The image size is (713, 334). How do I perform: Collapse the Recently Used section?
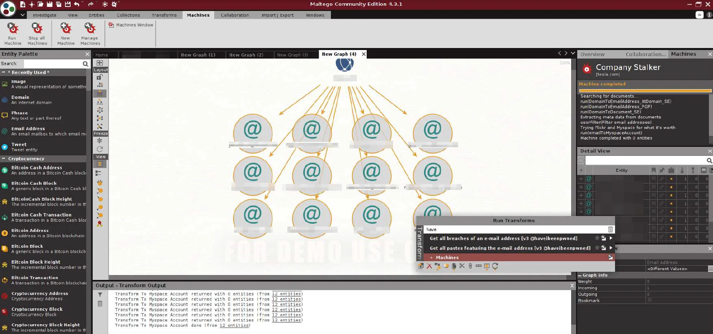[x=3, y=72]
